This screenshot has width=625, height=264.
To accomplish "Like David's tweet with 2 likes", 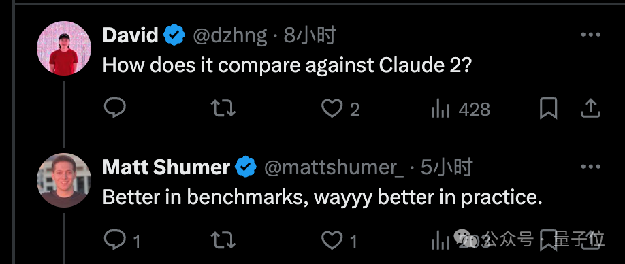I will tap(340, 109).
